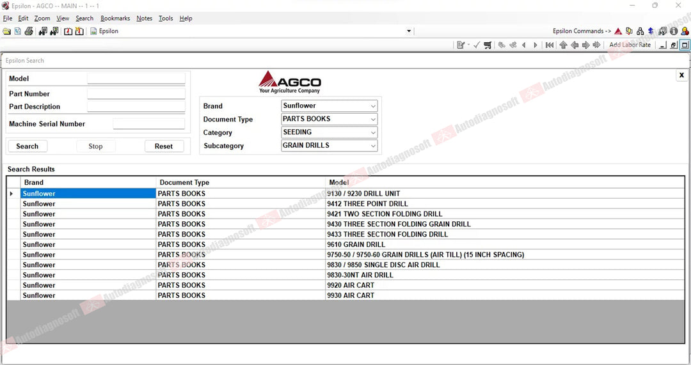Click the first binoculars search icon
The width and height of the screenshot is (691, 365).
tap(43, 31)
